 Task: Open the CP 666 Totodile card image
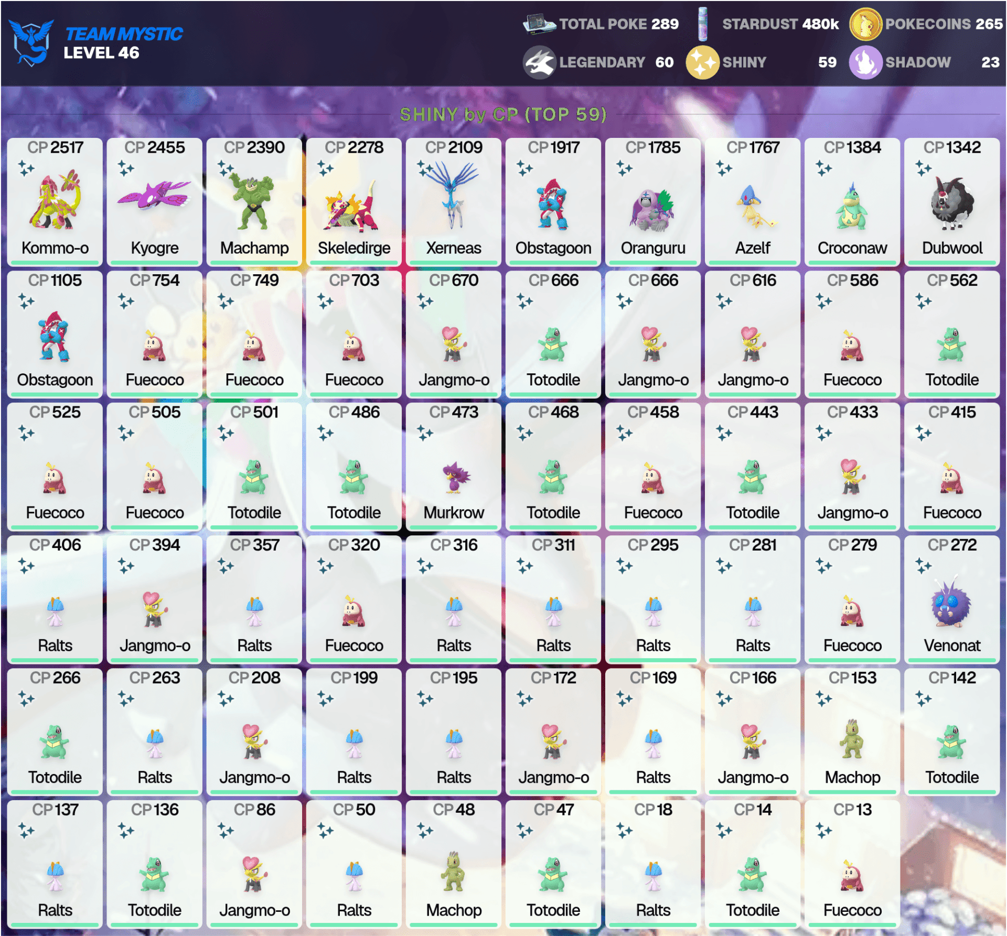552,345
